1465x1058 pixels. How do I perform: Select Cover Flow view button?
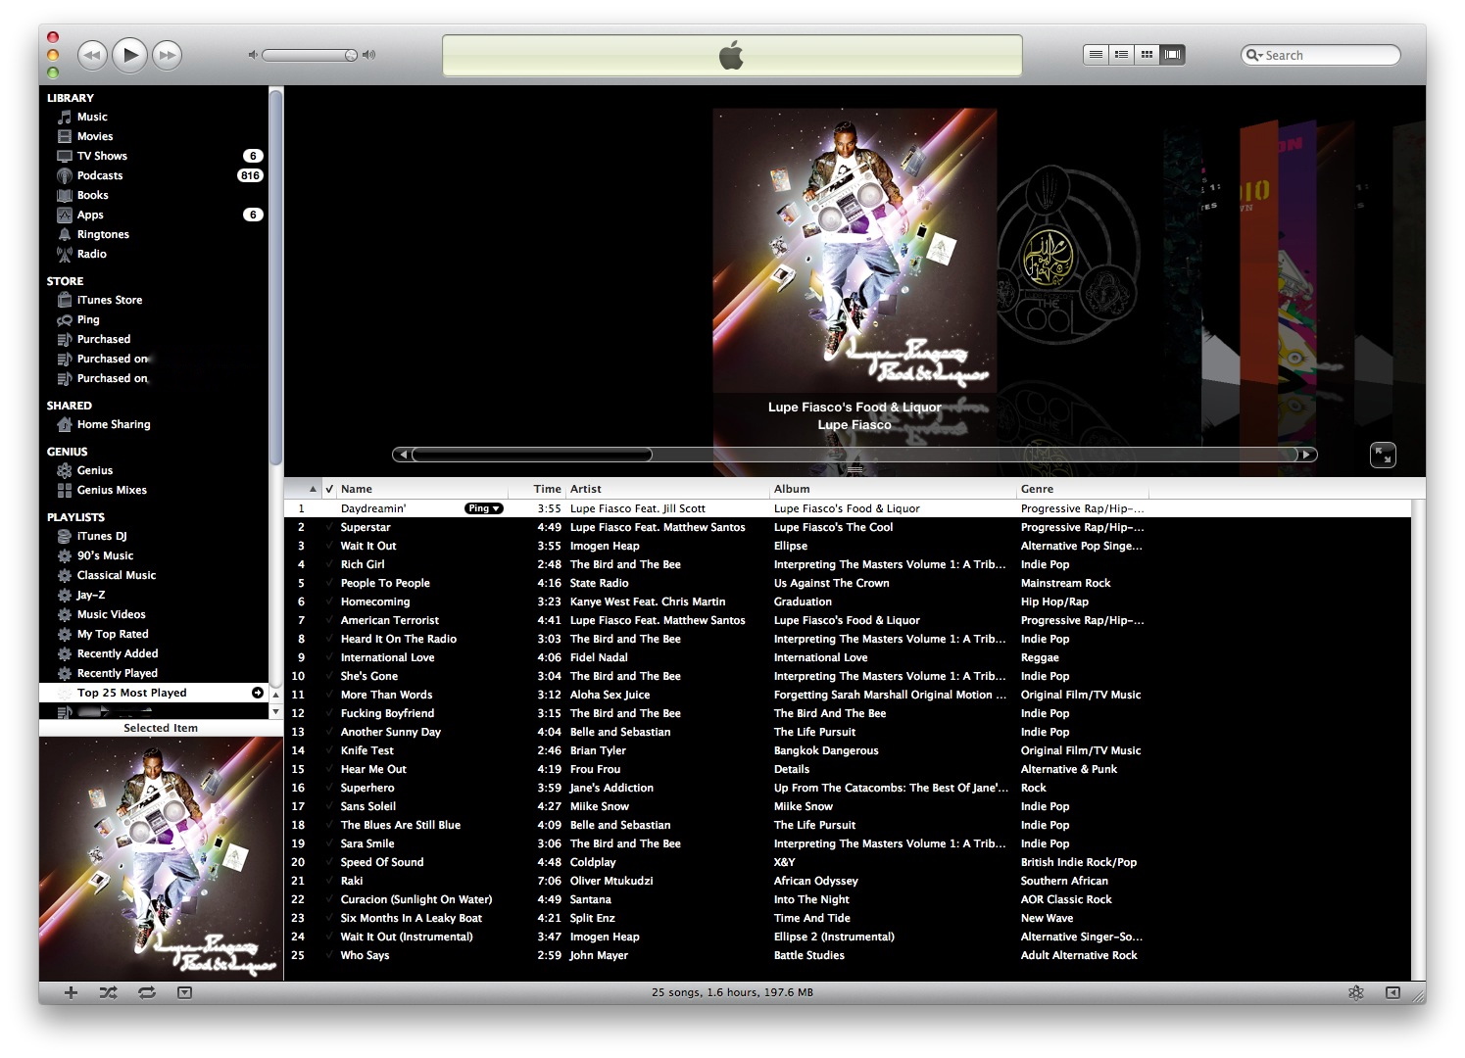point(1172,55)
